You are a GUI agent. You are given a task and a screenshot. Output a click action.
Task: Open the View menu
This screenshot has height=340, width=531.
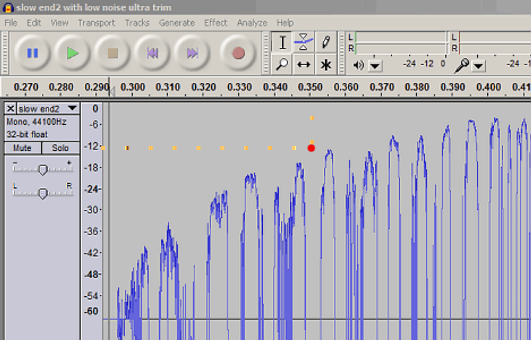coord(60,23)
